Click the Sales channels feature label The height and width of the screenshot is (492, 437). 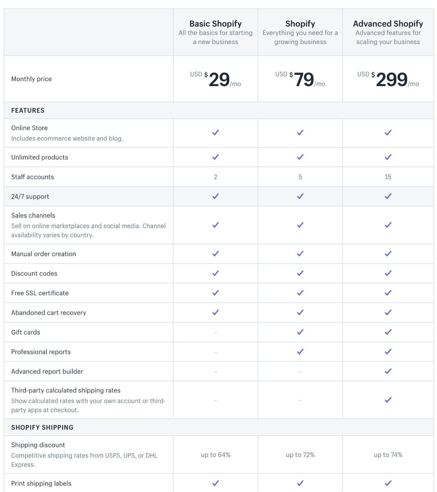(x=33, y=215)
